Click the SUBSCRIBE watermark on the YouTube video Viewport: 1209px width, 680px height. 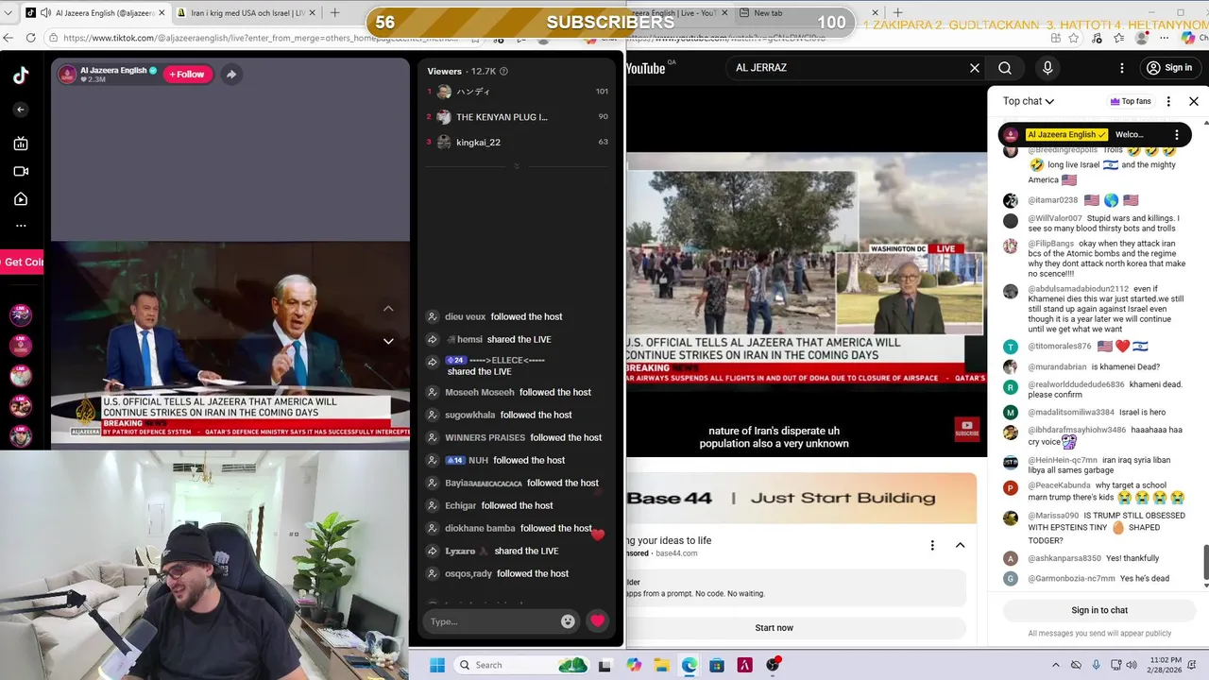(x=966, y=429)
